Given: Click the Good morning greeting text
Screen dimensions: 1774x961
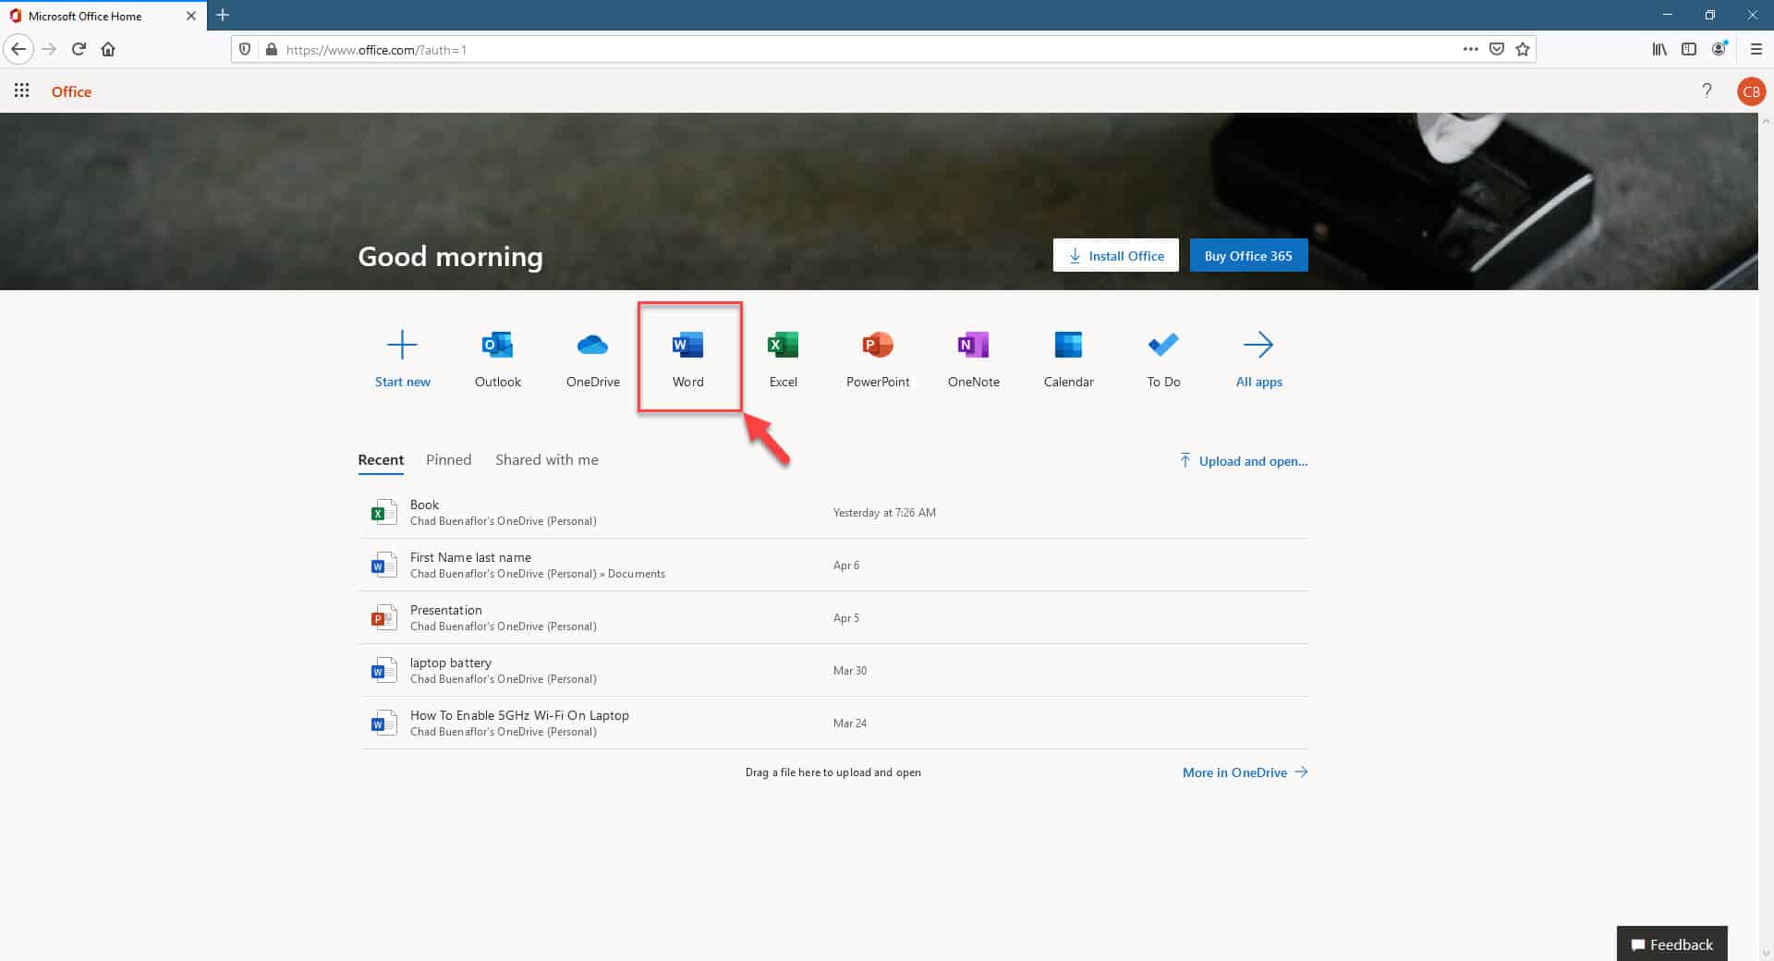Looking at the screenshot, I should coord(450,257).
